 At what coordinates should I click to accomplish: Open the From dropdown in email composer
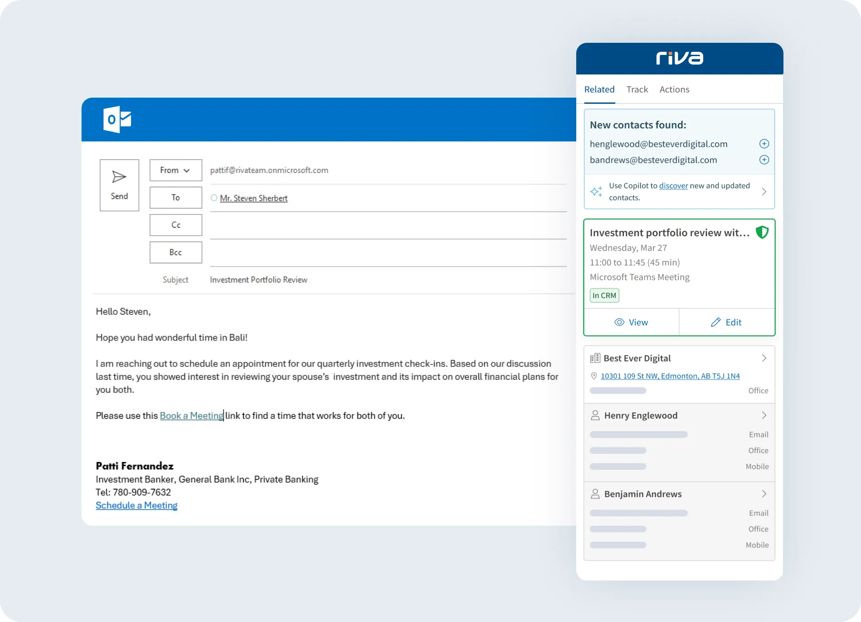coord(175,170)
